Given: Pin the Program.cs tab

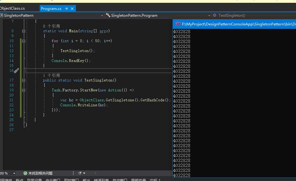Looking at the screenshot, I should point(66,9).
